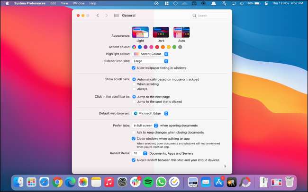The width and height of the screenshot is (308, 192).
Task: Go back using the toolbar back arrow
Action: tap(98, 16)
